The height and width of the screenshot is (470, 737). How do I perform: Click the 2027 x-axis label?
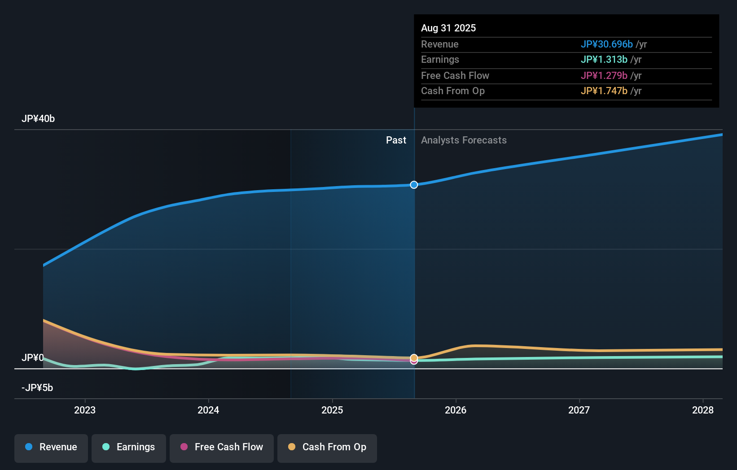coord(579,410)
